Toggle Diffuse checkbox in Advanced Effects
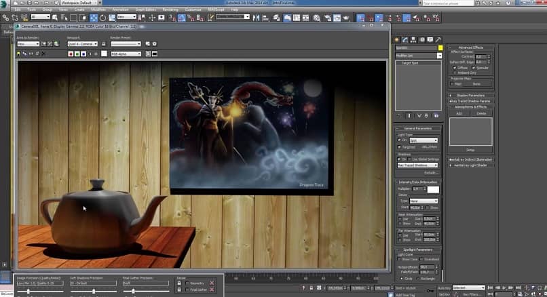The image size is (547, 297). [x=455, y=68]
